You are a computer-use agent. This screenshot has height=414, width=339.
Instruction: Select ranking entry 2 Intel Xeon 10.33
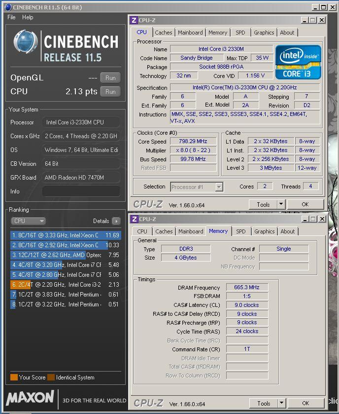coord(66,245)
